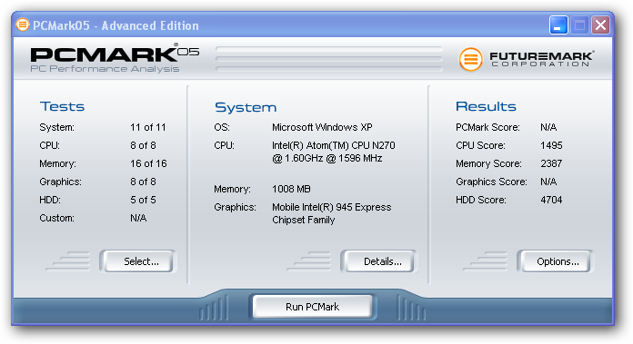Click the 'PC Performance Analysis' subtitle
Image resolution: width=633 pixels, height=344 pixels.
click(105, 69)
